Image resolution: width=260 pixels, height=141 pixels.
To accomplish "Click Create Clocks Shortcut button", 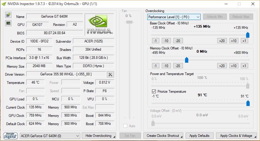I will coord(163,136).
